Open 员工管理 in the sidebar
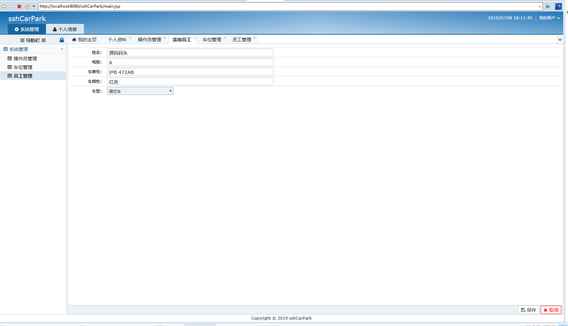Image resolution: width=568 pixels, height=326 pixels. tap(33, 76)
